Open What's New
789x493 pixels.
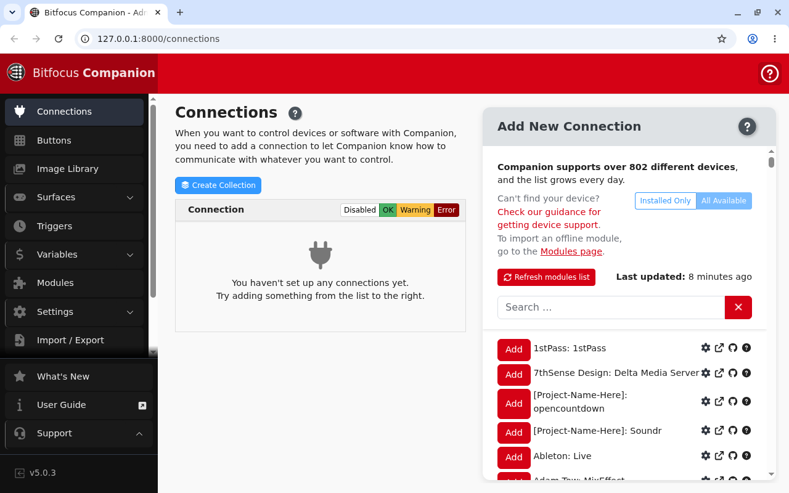click(79, 377)
